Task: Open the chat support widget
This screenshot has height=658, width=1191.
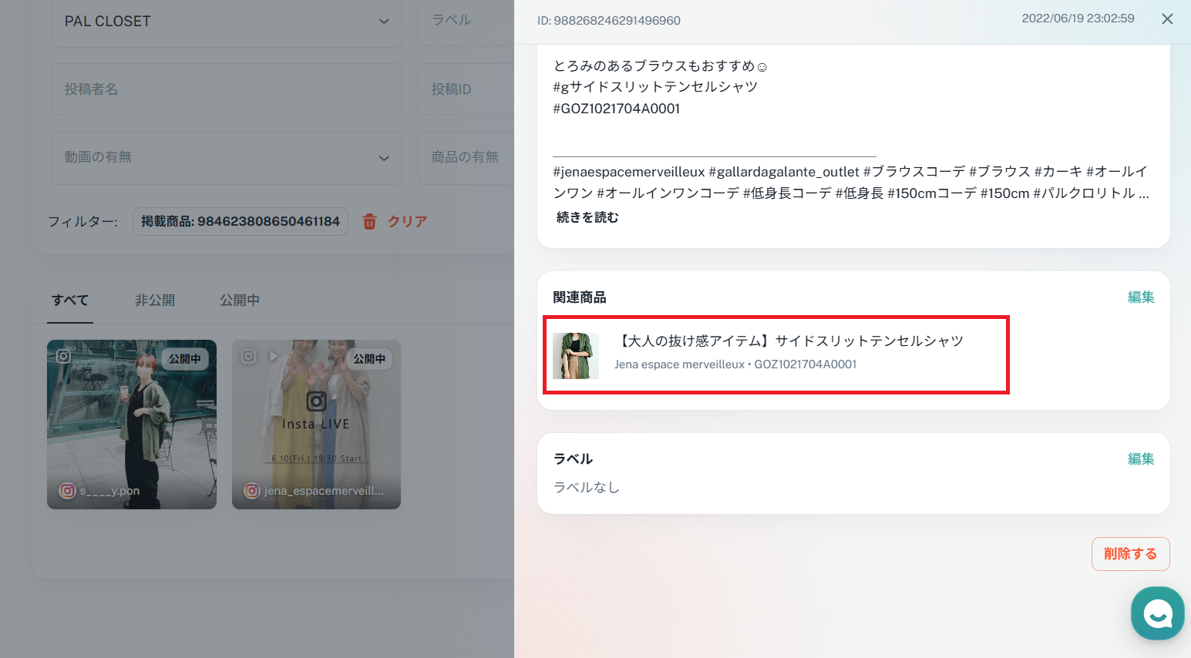Action: pyautogui.click(x=1157, y=613)
